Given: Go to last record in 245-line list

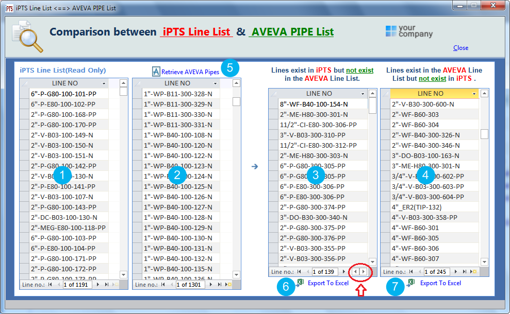Looking at the screenshot, I should [465, 272].
